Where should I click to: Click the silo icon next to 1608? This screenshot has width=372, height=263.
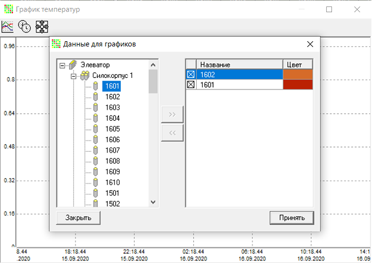pos(96,161)
